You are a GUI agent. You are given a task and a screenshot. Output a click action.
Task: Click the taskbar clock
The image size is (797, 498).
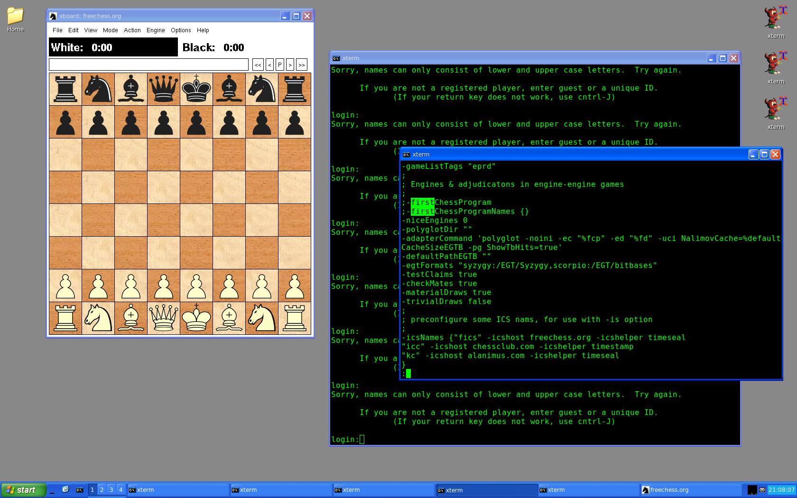click(781, 490)
